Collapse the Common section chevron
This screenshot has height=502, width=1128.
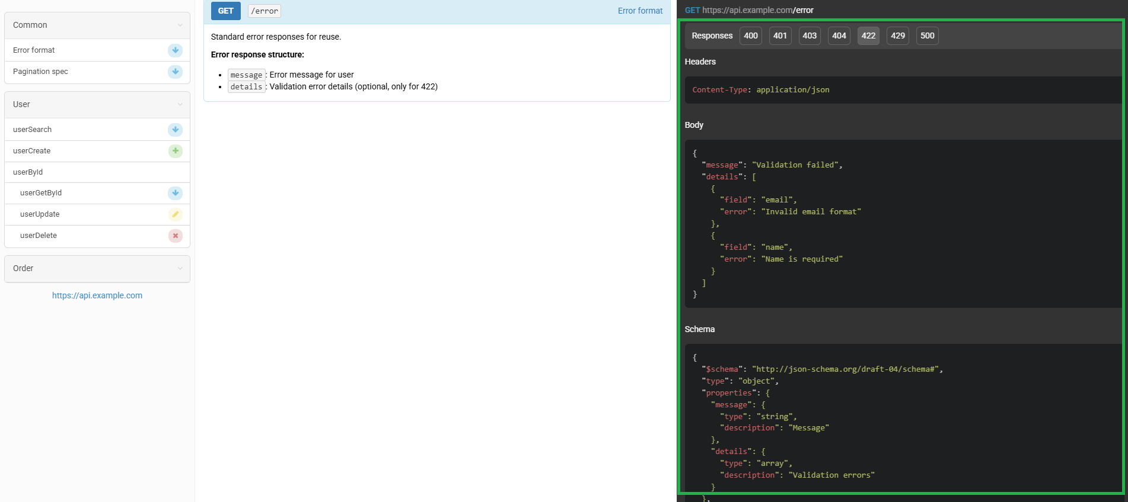tap(180, 25)
